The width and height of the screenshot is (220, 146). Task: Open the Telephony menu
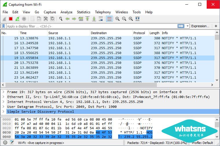pyautogui.click(x=103, y=12)
